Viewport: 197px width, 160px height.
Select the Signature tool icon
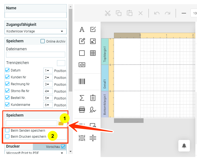tap(93, 109)
